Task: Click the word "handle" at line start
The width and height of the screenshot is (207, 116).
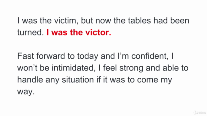Action: pos(30,80)
